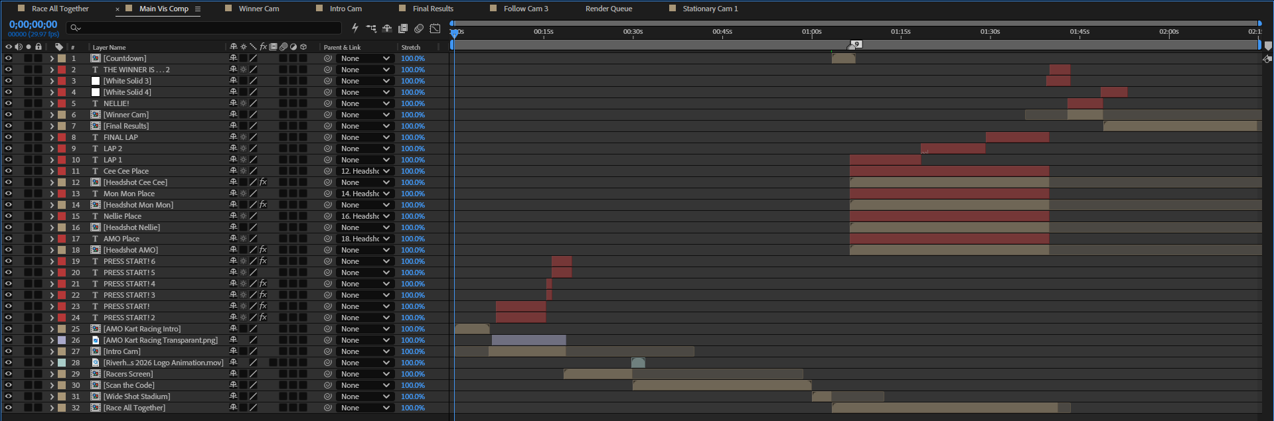
Task: Switch to the Race All Together tab
Action: (x=60, y=9)
